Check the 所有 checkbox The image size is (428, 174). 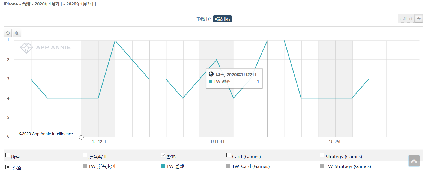[8, 155]
